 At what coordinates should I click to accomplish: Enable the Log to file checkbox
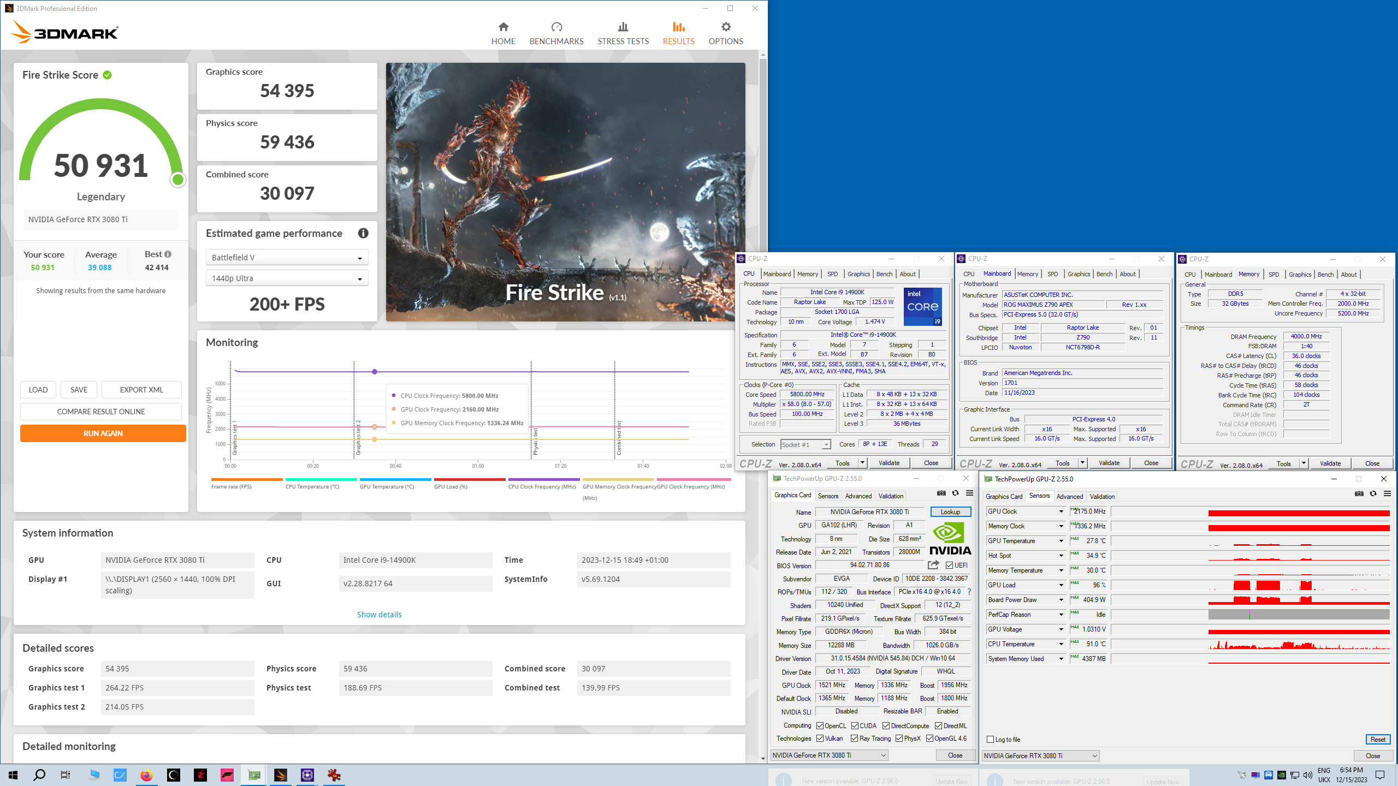[990, 740]
